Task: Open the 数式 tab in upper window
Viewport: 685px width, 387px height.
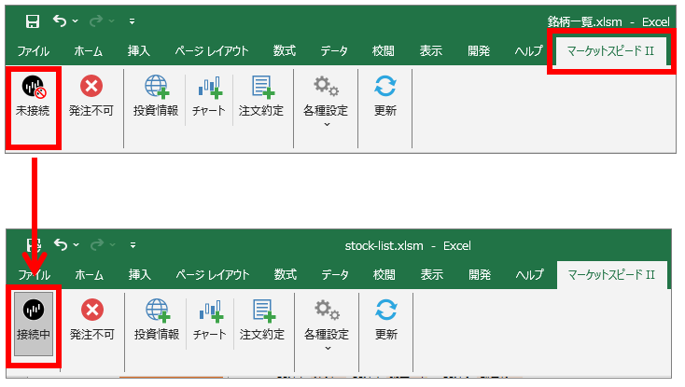Action: tap(285, 50)
